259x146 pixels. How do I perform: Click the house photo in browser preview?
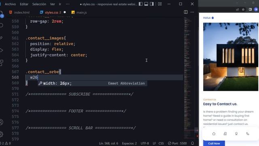(231, 57)
